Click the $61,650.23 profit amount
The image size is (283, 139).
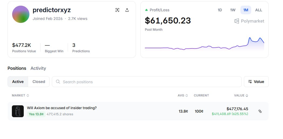[168, 20]
